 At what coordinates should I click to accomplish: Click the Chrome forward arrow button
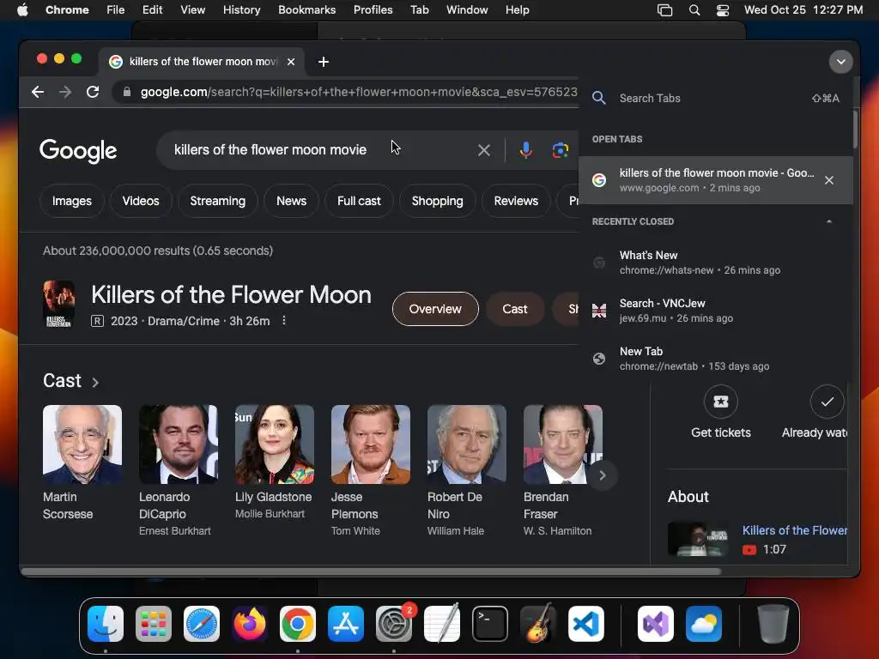point(65,92)
